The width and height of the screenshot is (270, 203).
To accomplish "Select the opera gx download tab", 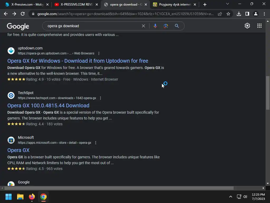I will click(126, 4).
